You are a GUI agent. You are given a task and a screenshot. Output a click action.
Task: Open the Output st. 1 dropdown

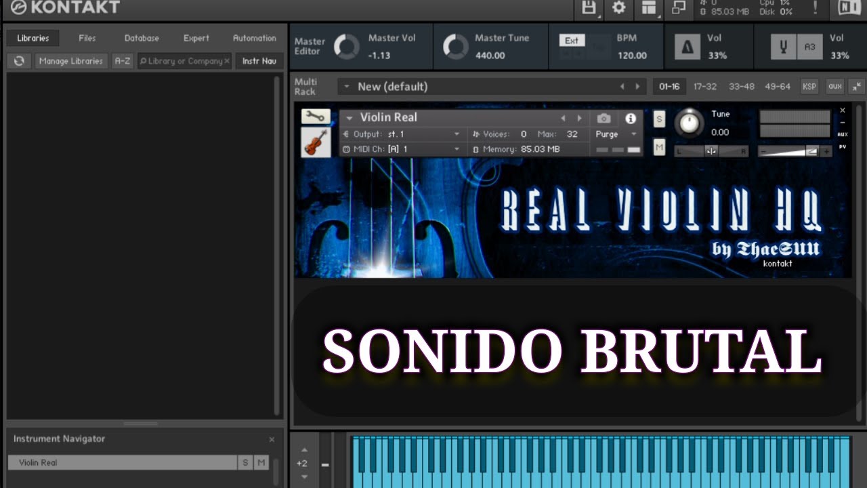(402, 134)
